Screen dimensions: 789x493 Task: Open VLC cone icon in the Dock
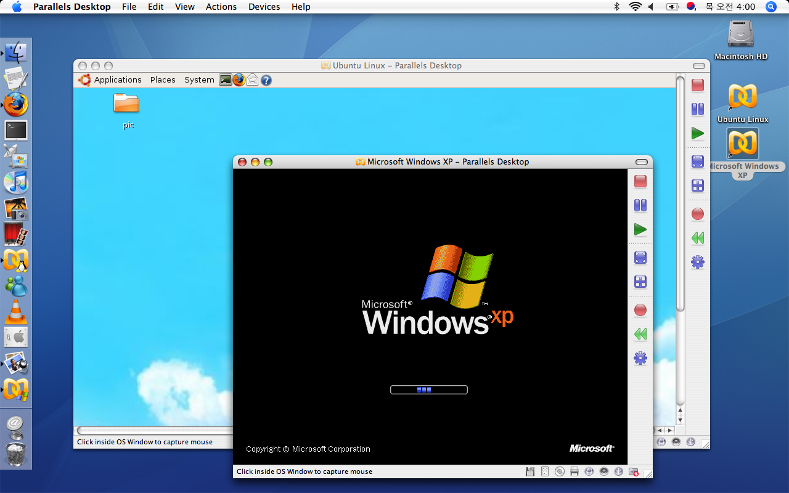pyautogui.click(x=15, y=312)
